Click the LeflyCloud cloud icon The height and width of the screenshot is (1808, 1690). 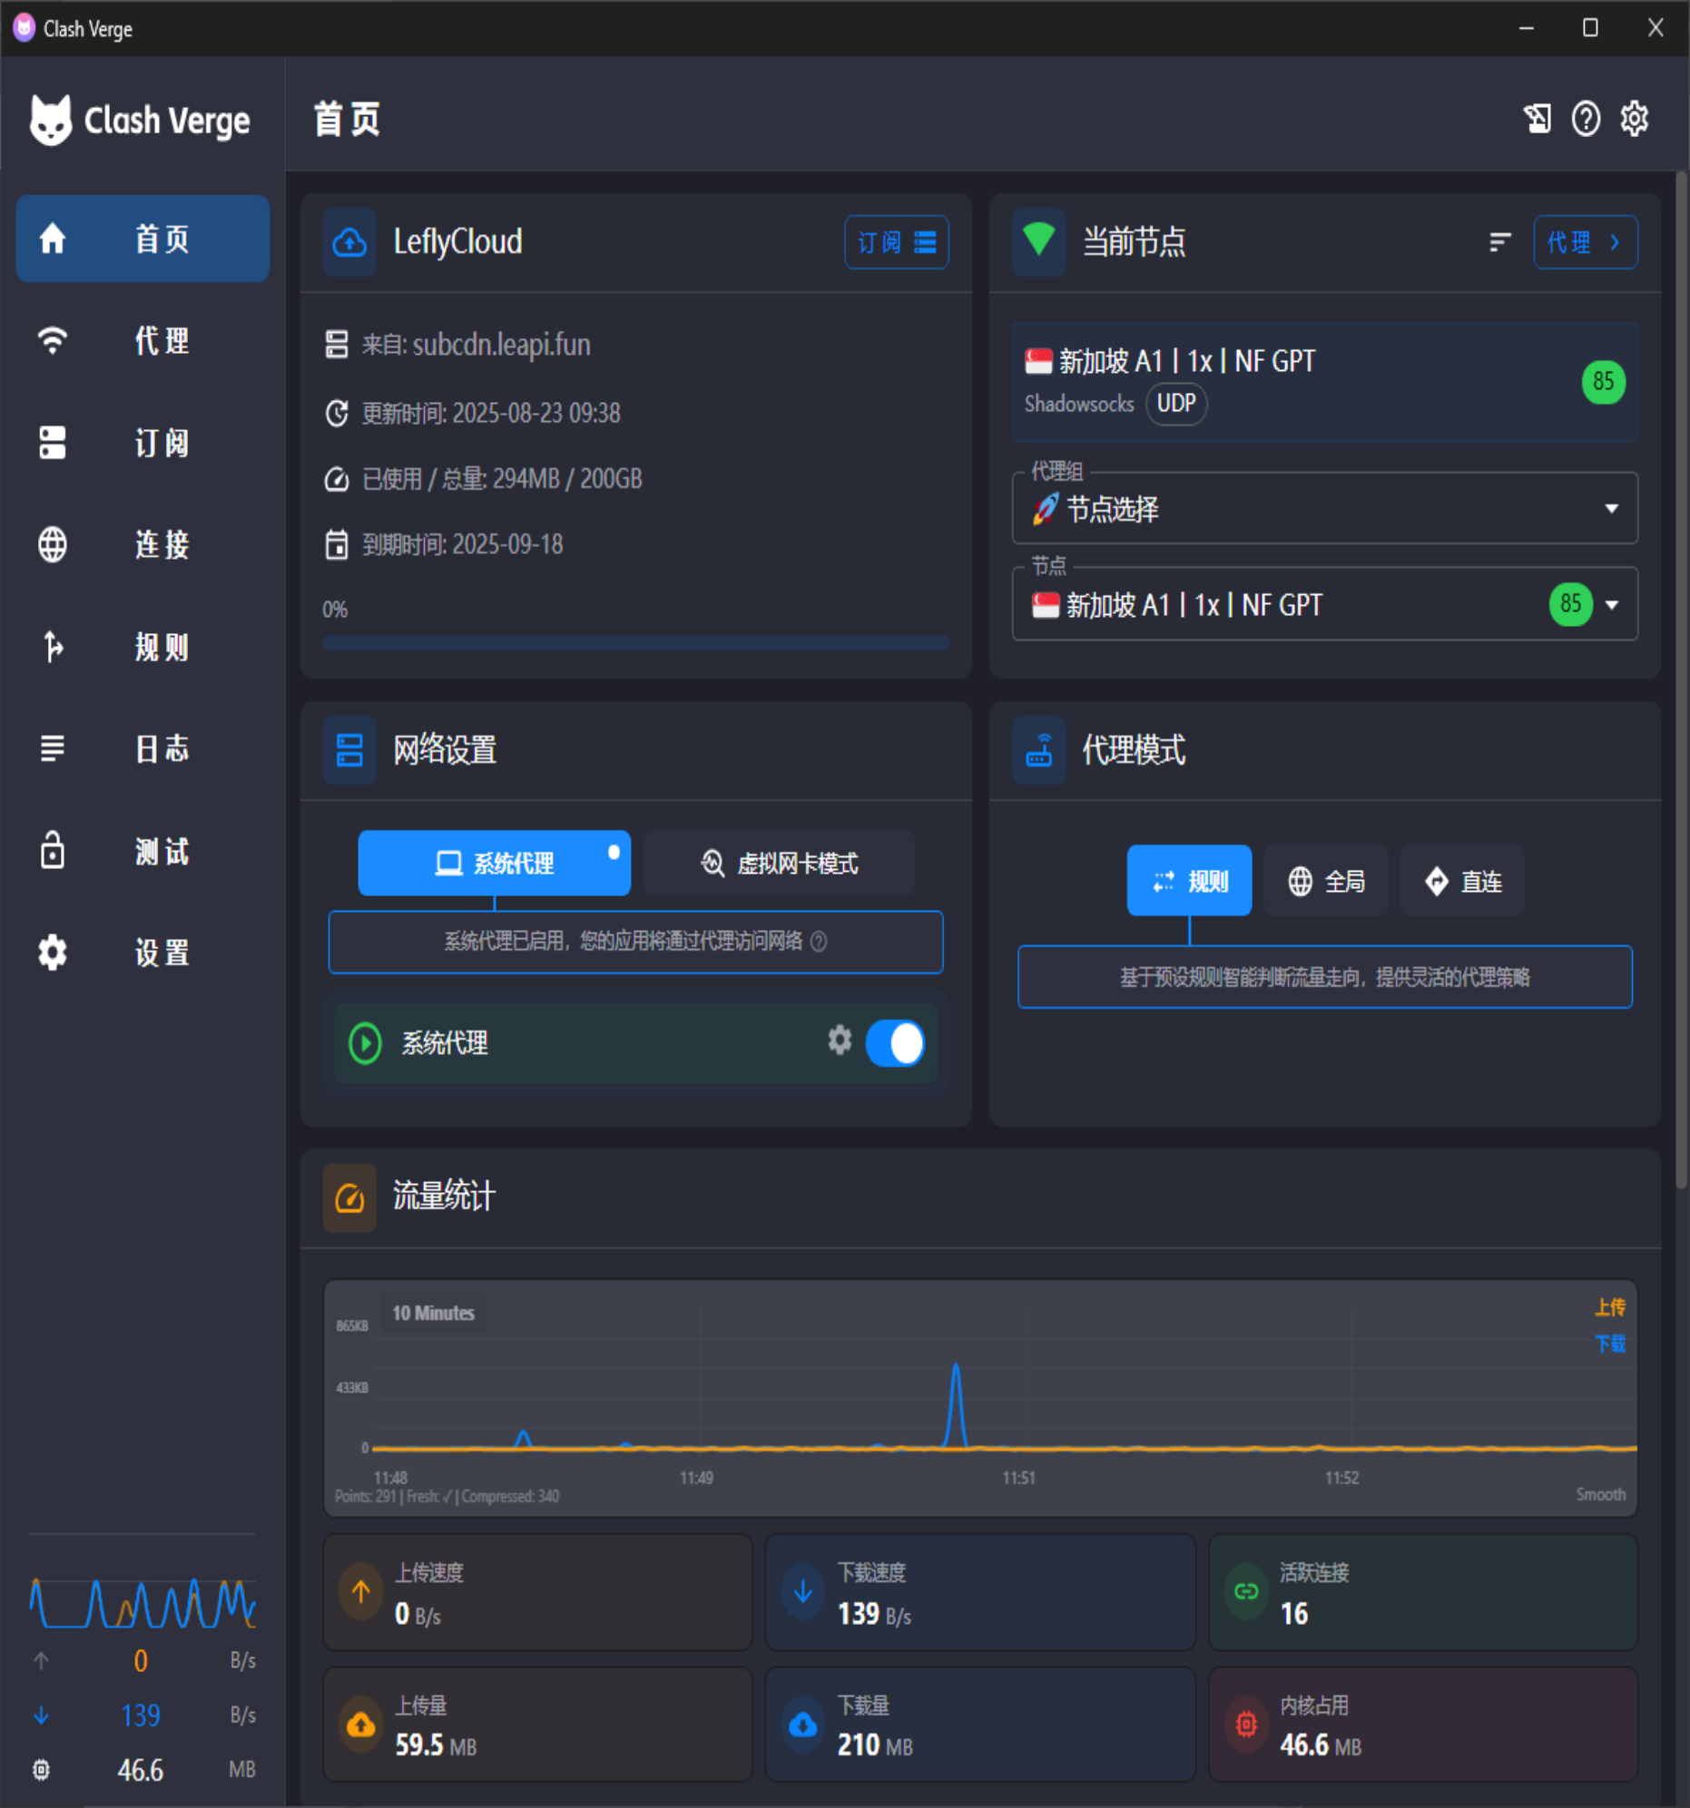pyautogui.click(x=349, y=242)
